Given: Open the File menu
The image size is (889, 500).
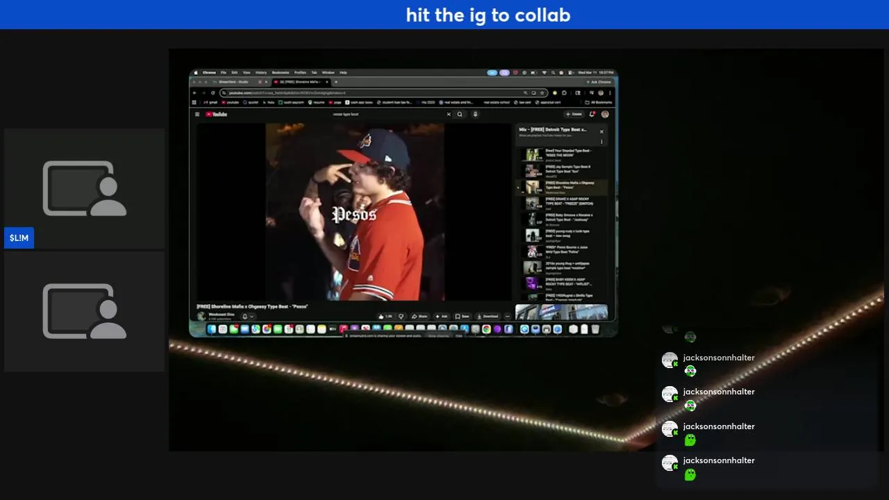Looking at the screenshot, I should tap(224, 72).
